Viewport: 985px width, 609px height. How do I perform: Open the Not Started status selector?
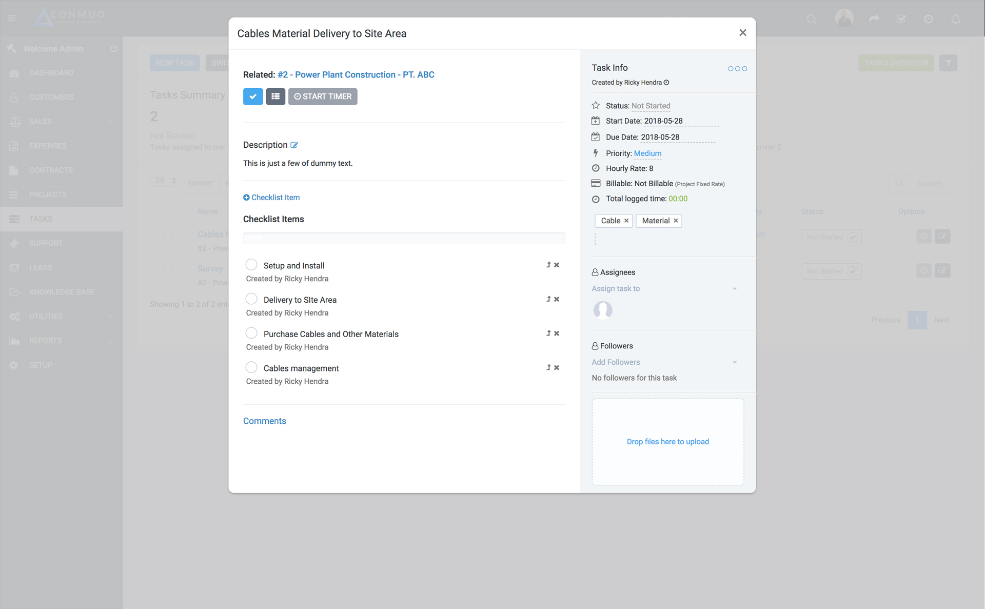pyautogui.click(x=651, y=106)
